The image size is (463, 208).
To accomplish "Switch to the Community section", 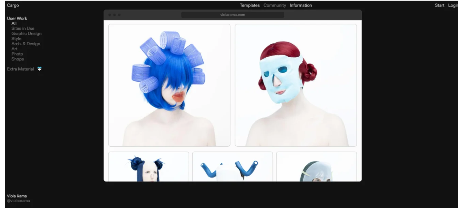I will [274, 5].
